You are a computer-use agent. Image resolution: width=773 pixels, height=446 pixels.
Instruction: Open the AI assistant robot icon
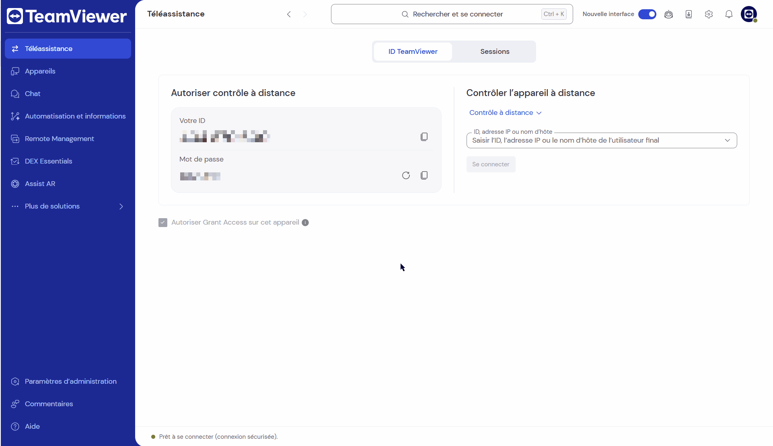click(x=668, y=14)
